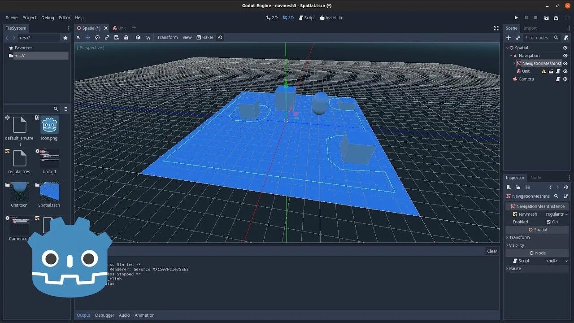This screenshot has width=574, height=323.
Task: Create a new resource in Inspector
Action: (x=509, y=187)
